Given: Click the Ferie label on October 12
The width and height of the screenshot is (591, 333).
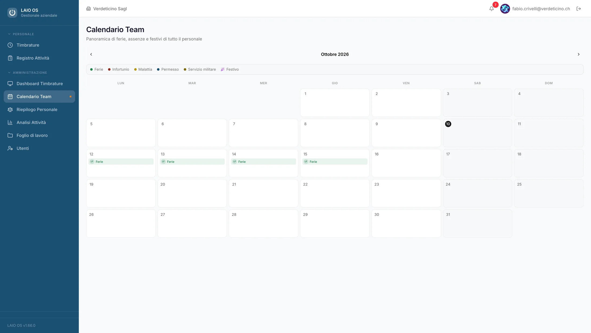Looking at the screenshot, I should point(99,162).
